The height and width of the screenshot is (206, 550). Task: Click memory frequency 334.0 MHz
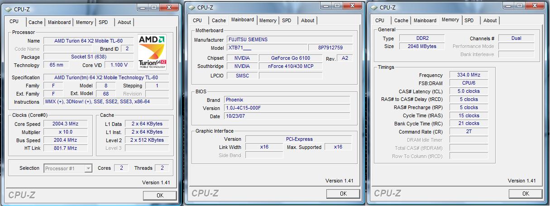(x=469, y=75)
